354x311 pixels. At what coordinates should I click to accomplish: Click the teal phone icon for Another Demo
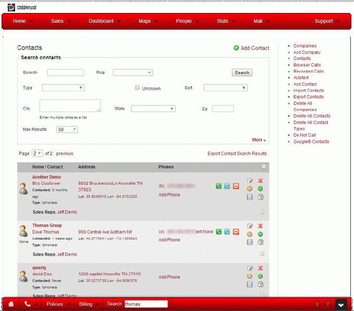click(227, 186)
